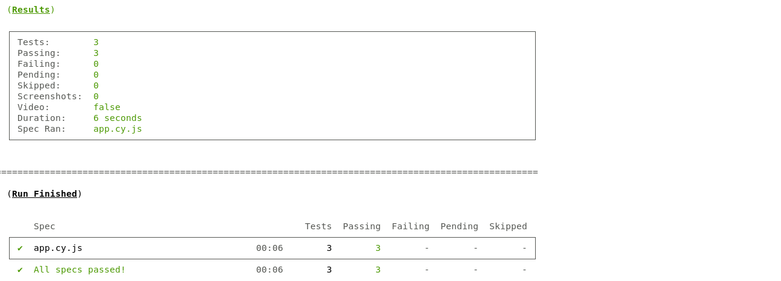Screen dimensions: 781x281
Task: Click the Failing column header
Action: pyautogui.click(x=410, y=226)
